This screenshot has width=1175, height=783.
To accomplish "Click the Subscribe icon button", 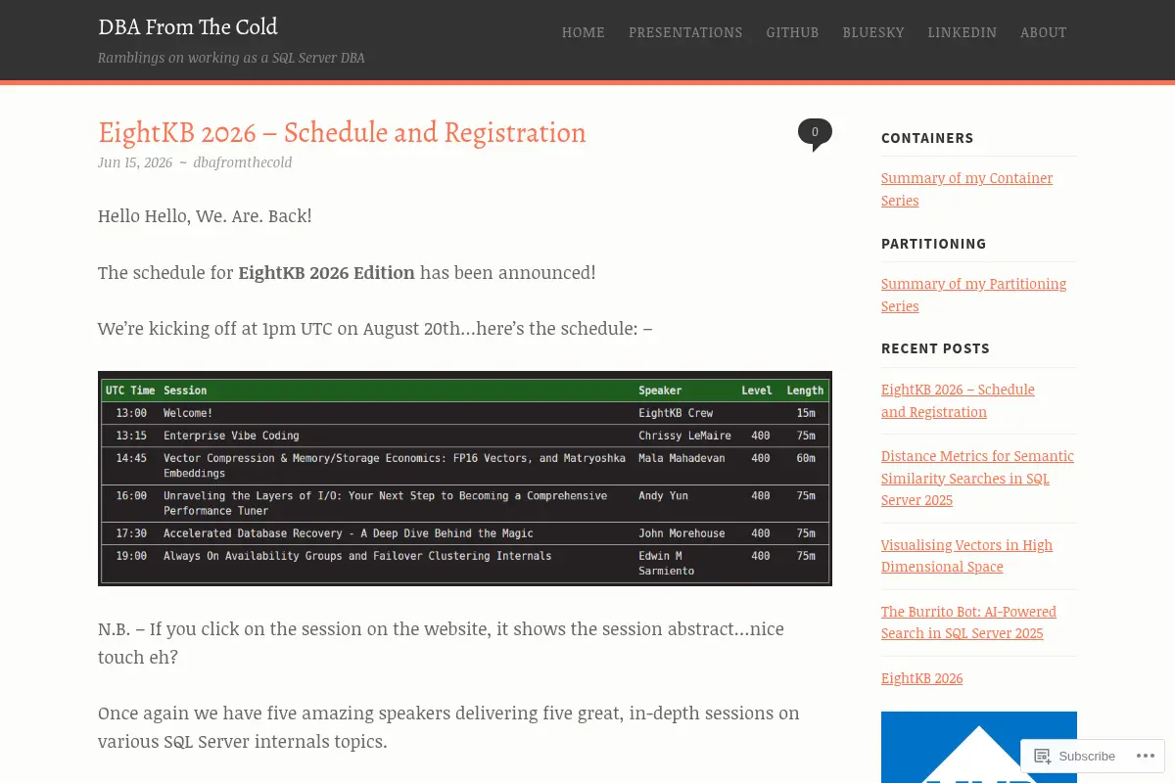I will (1074, 756).
